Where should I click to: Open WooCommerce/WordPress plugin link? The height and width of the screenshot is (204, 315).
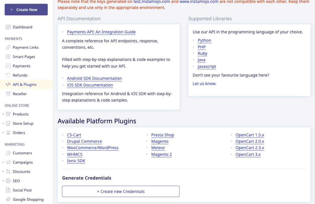pos(93,148)
